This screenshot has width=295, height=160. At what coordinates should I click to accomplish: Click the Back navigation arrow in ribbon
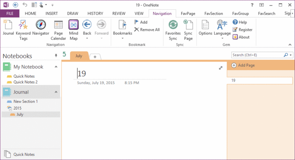(87, 25)
